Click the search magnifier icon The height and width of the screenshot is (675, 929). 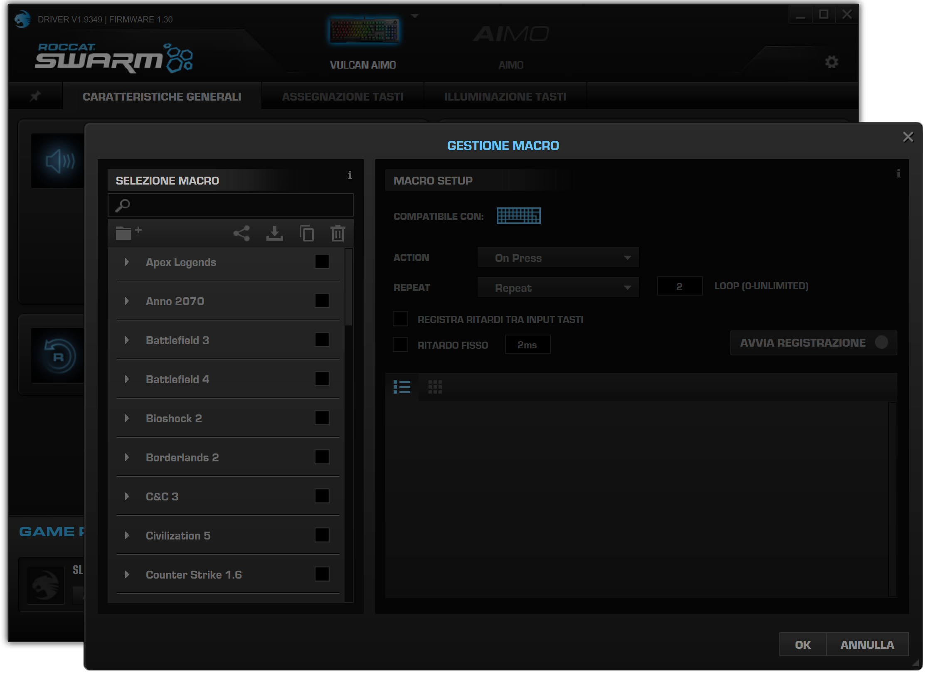click(123, 205)
